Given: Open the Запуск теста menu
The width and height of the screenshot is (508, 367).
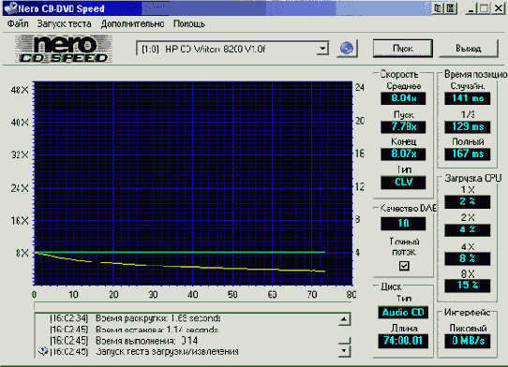Looking at the screenshot, I should click(64, 24).
